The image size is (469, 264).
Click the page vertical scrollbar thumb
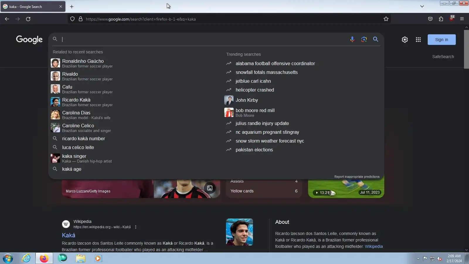[x=466, y=49]
